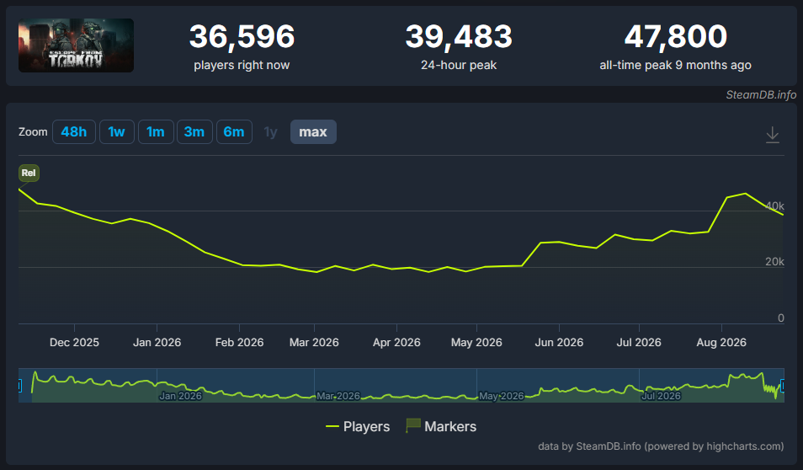Click the Mar 2026 main axis label
The height and width of the screenshot is (470, 803).
(x=314, y=342)
